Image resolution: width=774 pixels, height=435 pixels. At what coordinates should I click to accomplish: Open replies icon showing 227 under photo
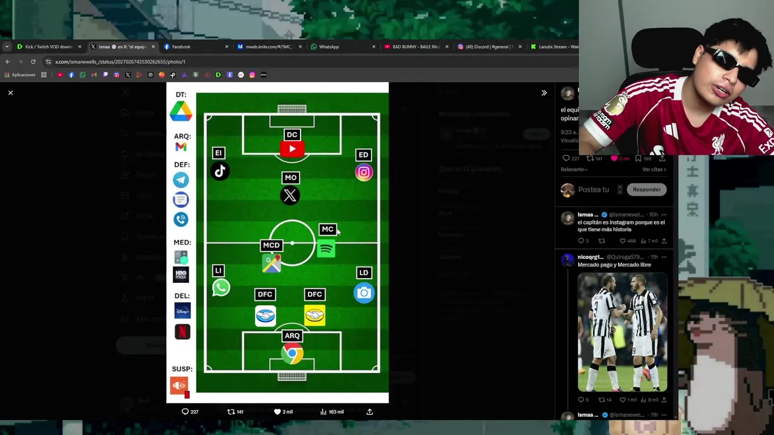(190, 411)
